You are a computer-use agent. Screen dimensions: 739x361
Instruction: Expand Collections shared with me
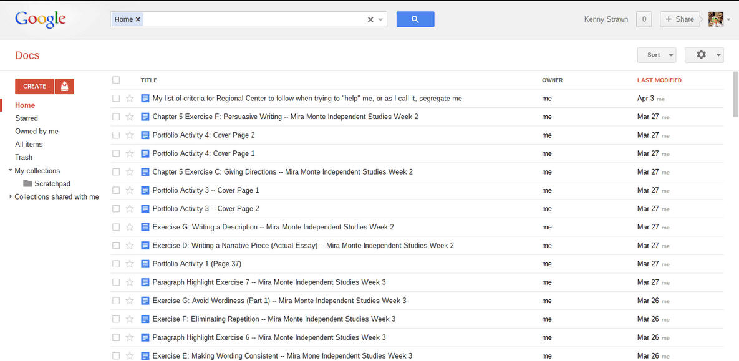click(x=11, y=197)
